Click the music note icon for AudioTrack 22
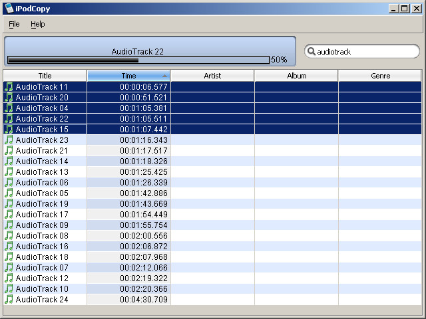Screen dimensions: 426x319 point(9,118)
